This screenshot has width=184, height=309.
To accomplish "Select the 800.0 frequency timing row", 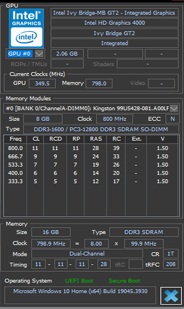I will (x=91, y=148).
